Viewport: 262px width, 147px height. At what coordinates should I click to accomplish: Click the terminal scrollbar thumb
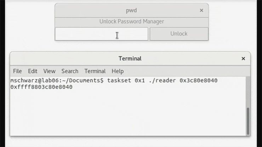[x=248, y=121]
